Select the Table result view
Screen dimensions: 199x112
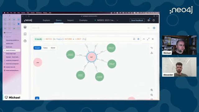point(45,48)
